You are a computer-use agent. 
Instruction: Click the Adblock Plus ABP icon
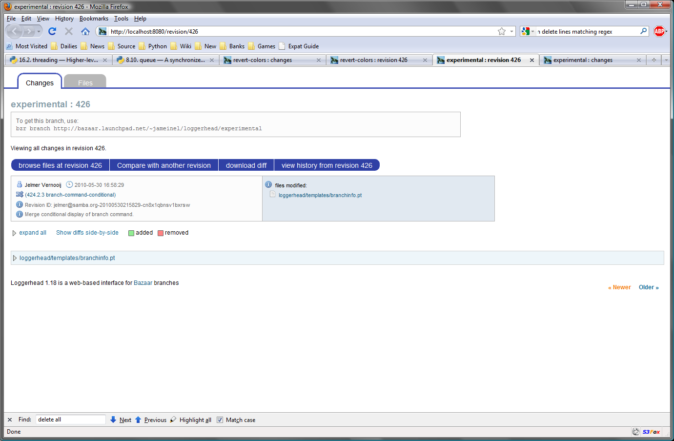(659, 31)
